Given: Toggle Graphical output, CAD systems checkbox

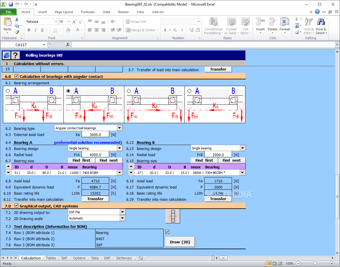Looking at the screenshot, I should [17, 205].
